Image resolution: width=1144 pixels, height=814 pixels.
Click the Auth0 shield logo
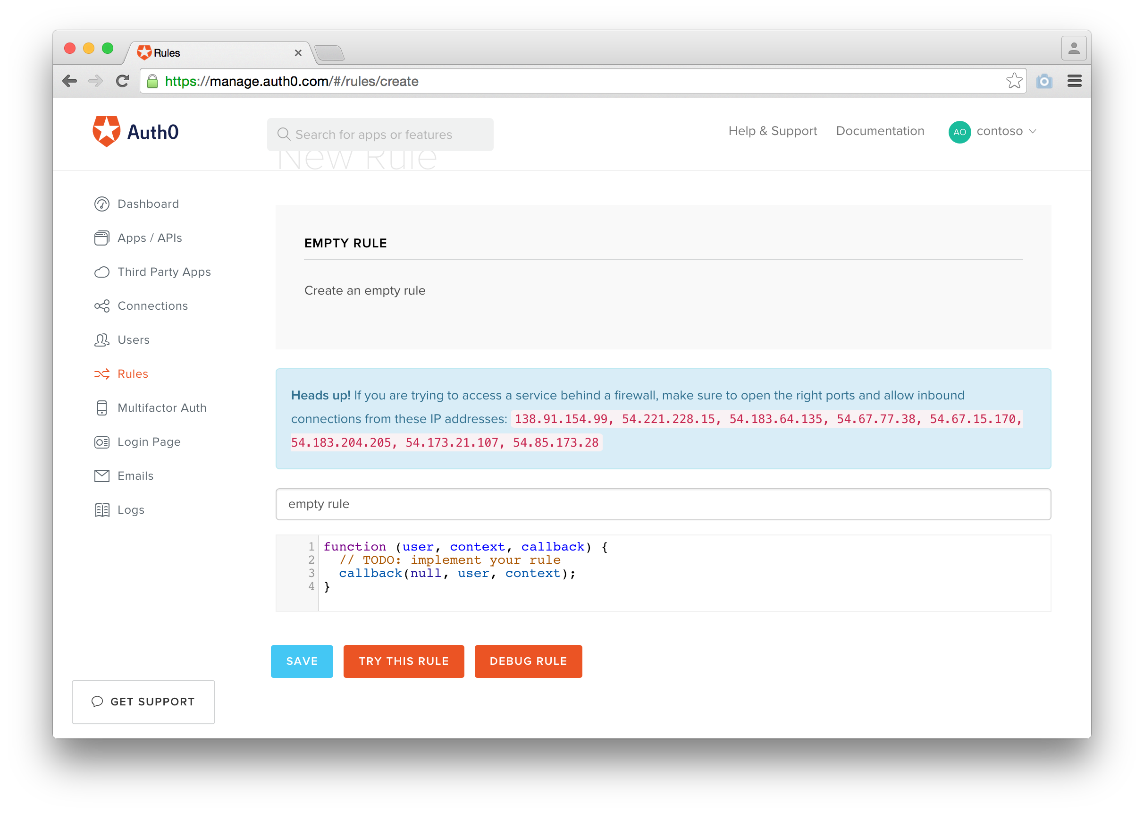coord(106,132)
